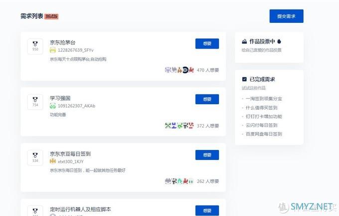Click the voting box icon beside 作品投票中
339x216 pixels.
click(x=244, y=41)
